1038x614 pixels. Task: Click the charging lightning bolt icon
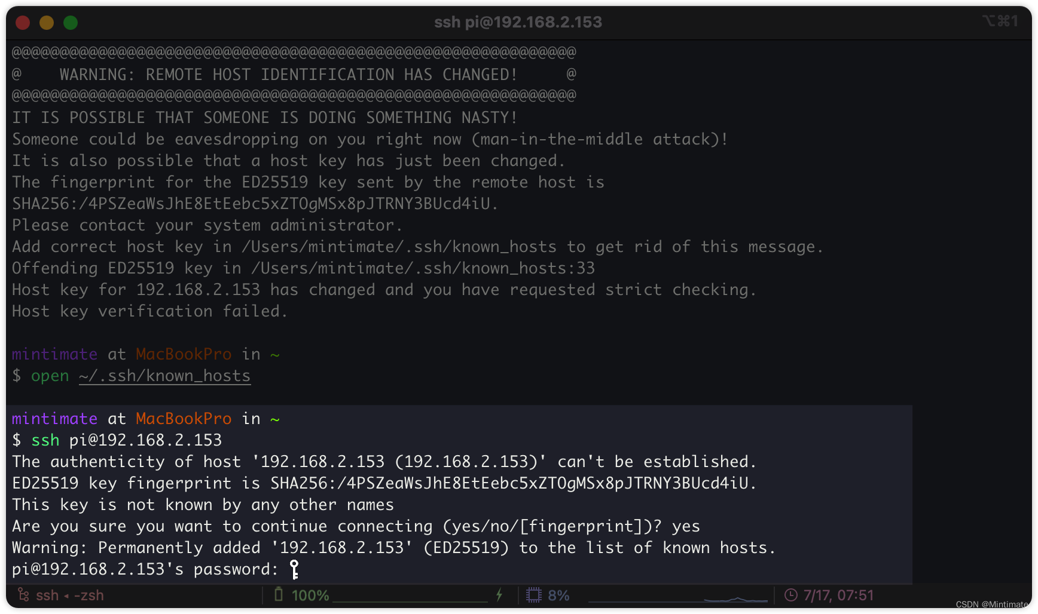(x=499, y=595)
